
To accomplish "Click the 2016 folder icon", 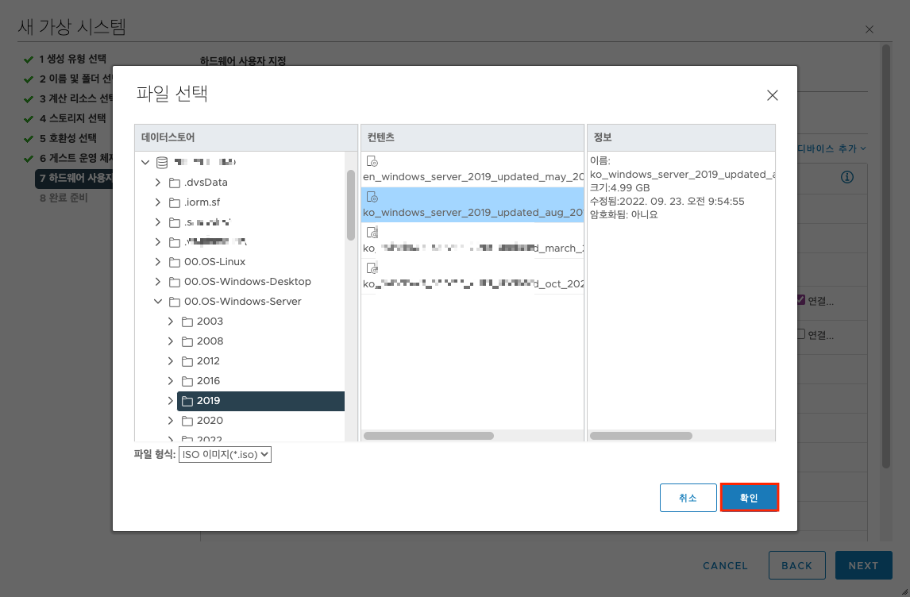I will tap(187, 381).
